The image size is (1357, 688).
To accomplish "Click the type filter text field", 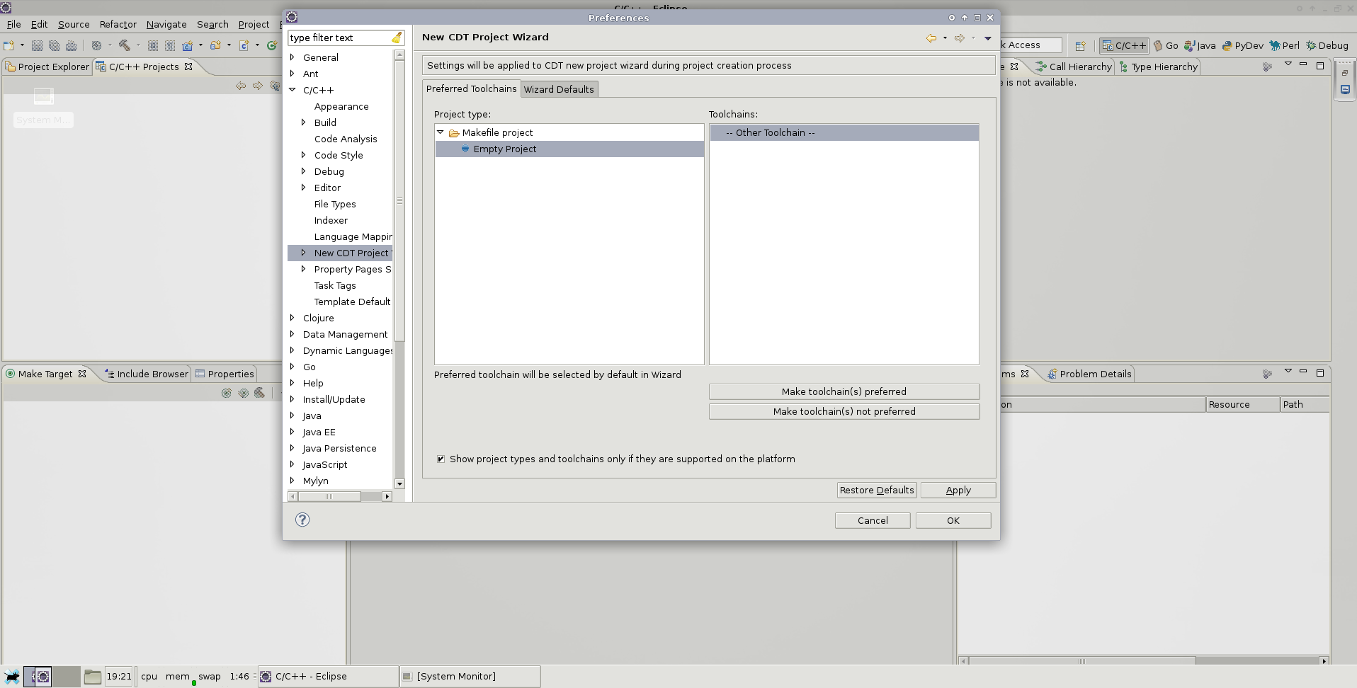I will click(x=340, y=38).
